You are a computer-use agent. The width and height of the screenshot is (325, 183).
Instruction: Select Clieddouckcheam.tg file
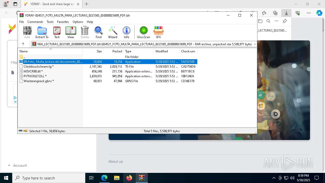click(x=107, y=67)
